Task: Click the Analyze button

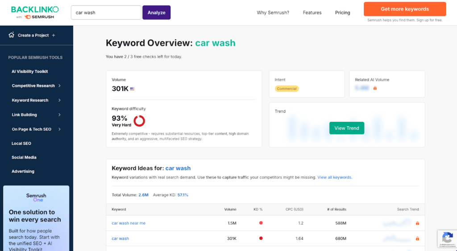Action: (157, 12)
